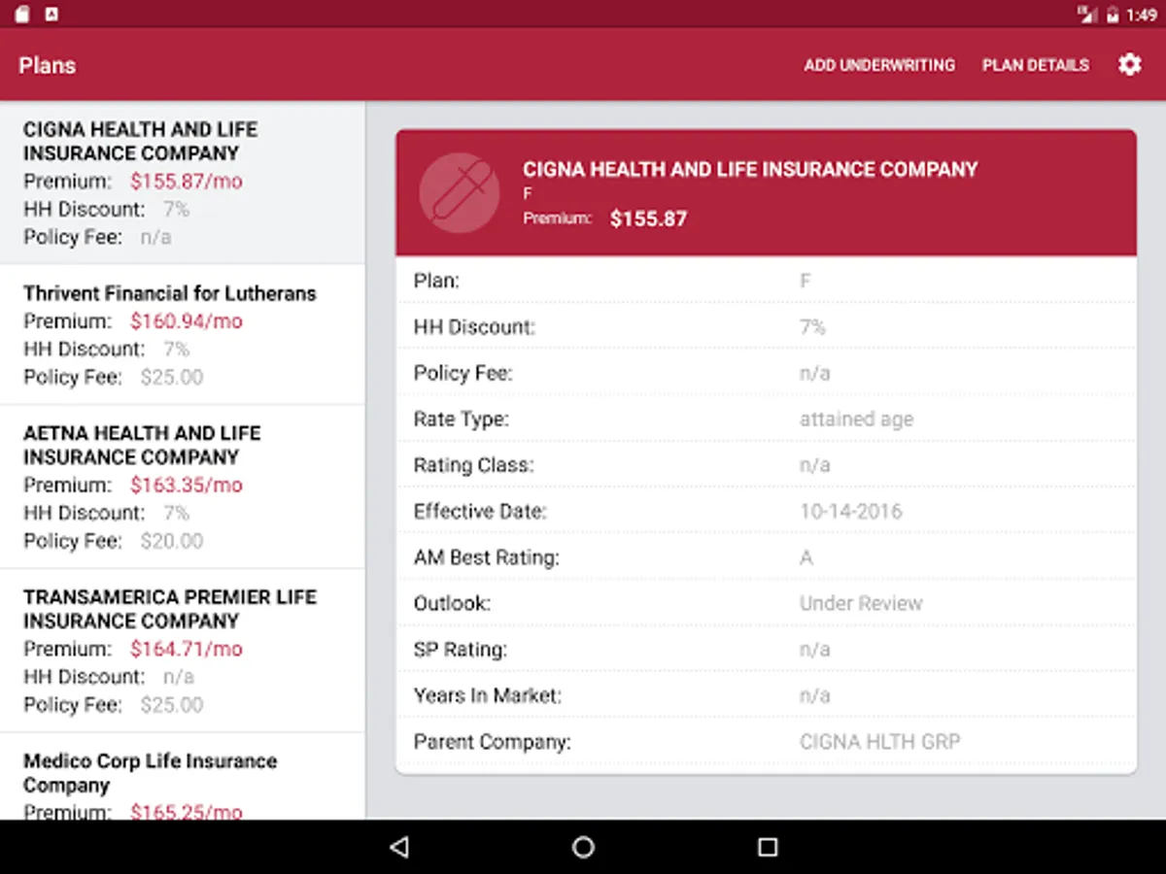Click the $155.87 premium in card header
This screenshot has height=874, width=1166.
[x=648, y=218]
